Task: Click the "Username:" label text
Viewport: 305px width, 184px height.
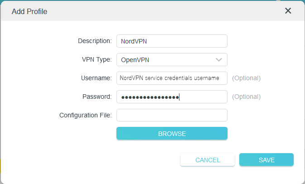Action: (x=97, y=78)
